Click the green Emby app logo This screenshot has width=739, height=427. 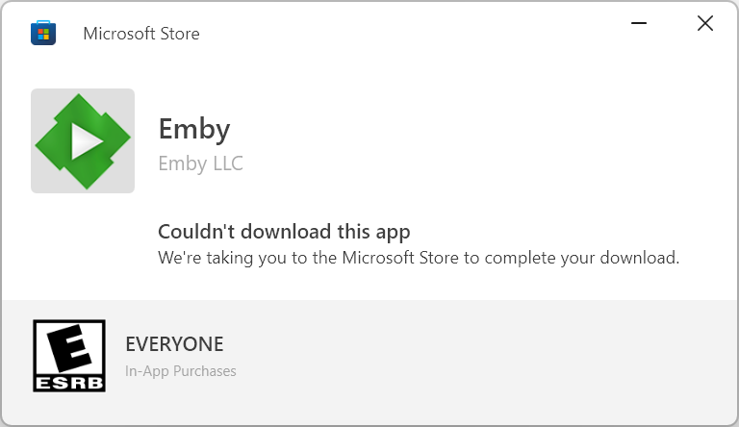coord(83,140)
